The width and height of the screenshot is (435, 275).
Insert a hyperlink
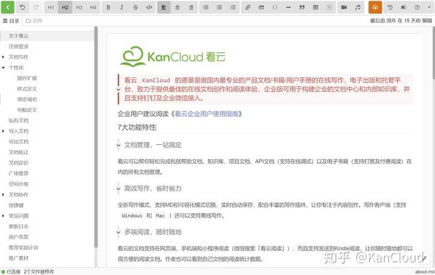(x=248, y=7)
